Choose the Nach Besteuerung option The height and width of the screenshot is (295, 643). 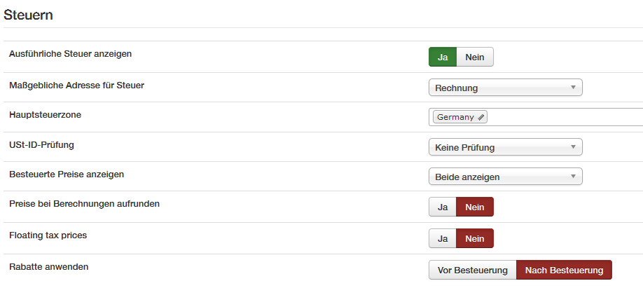tap(564, 270)
